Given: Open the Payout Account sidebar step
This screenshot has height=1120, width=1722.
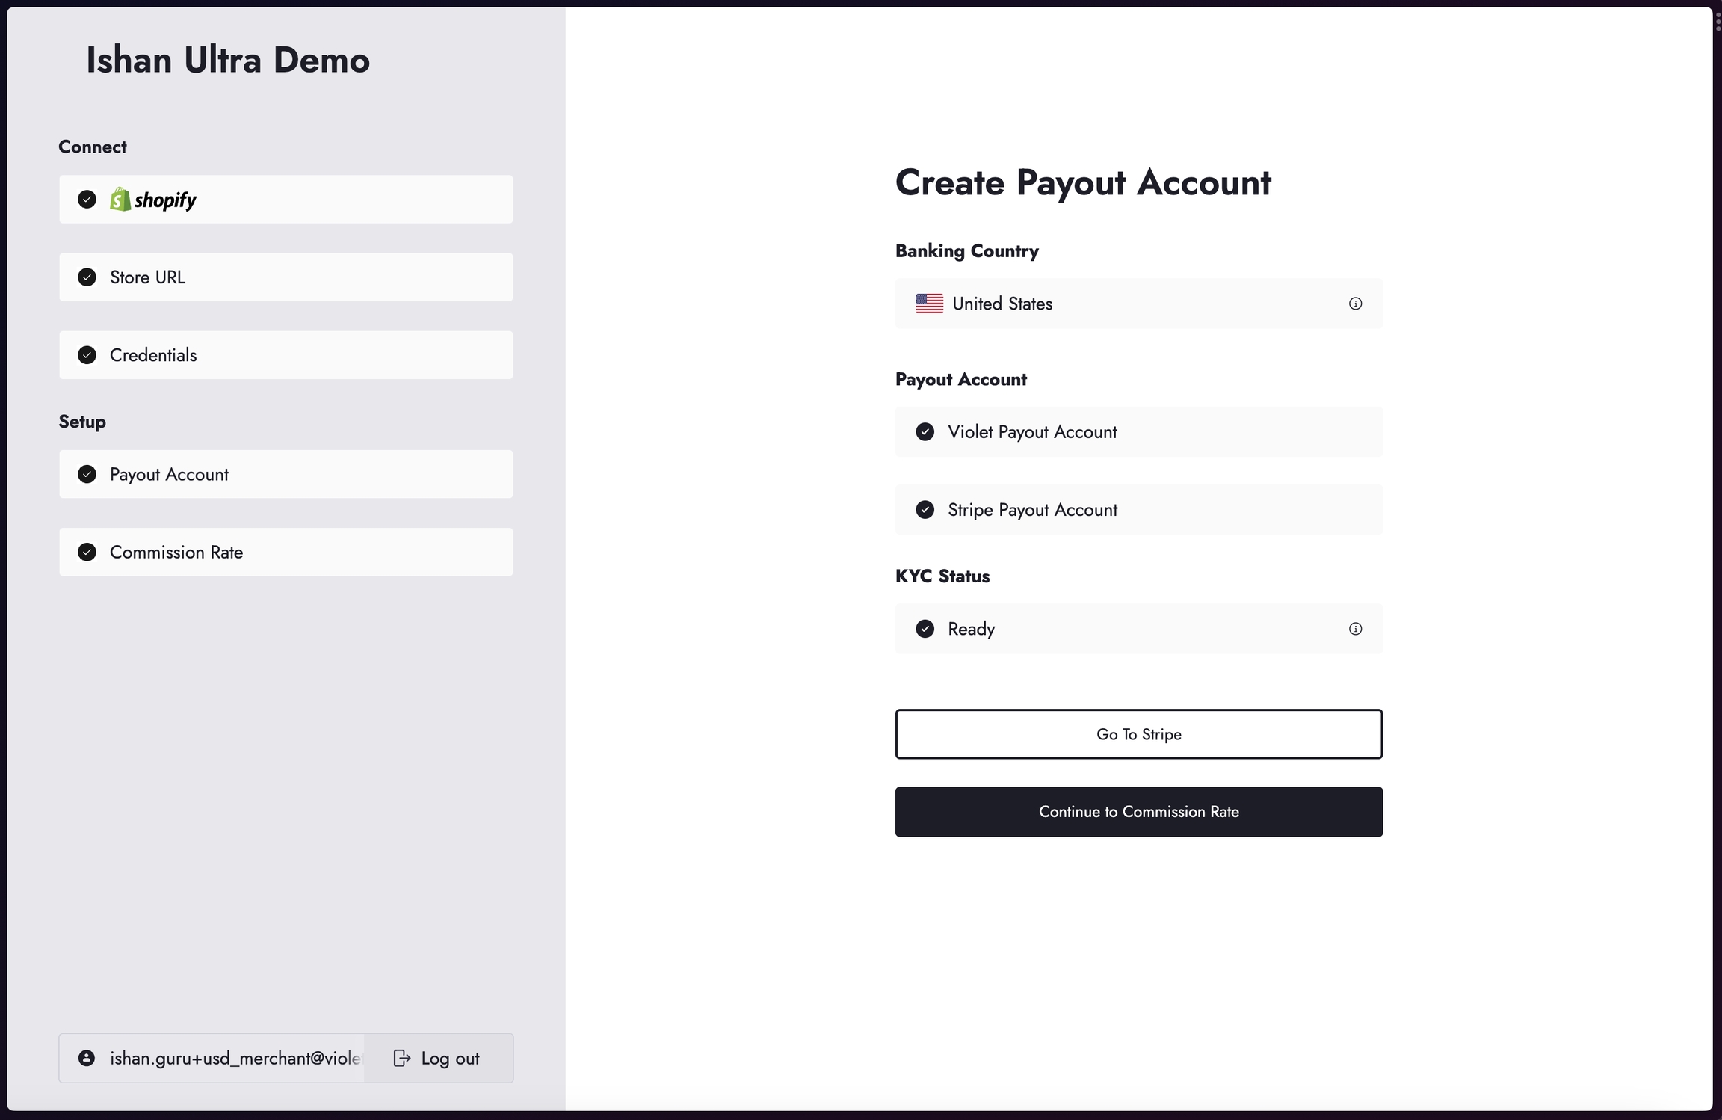Looking at the screenshot, I should 286,474.
